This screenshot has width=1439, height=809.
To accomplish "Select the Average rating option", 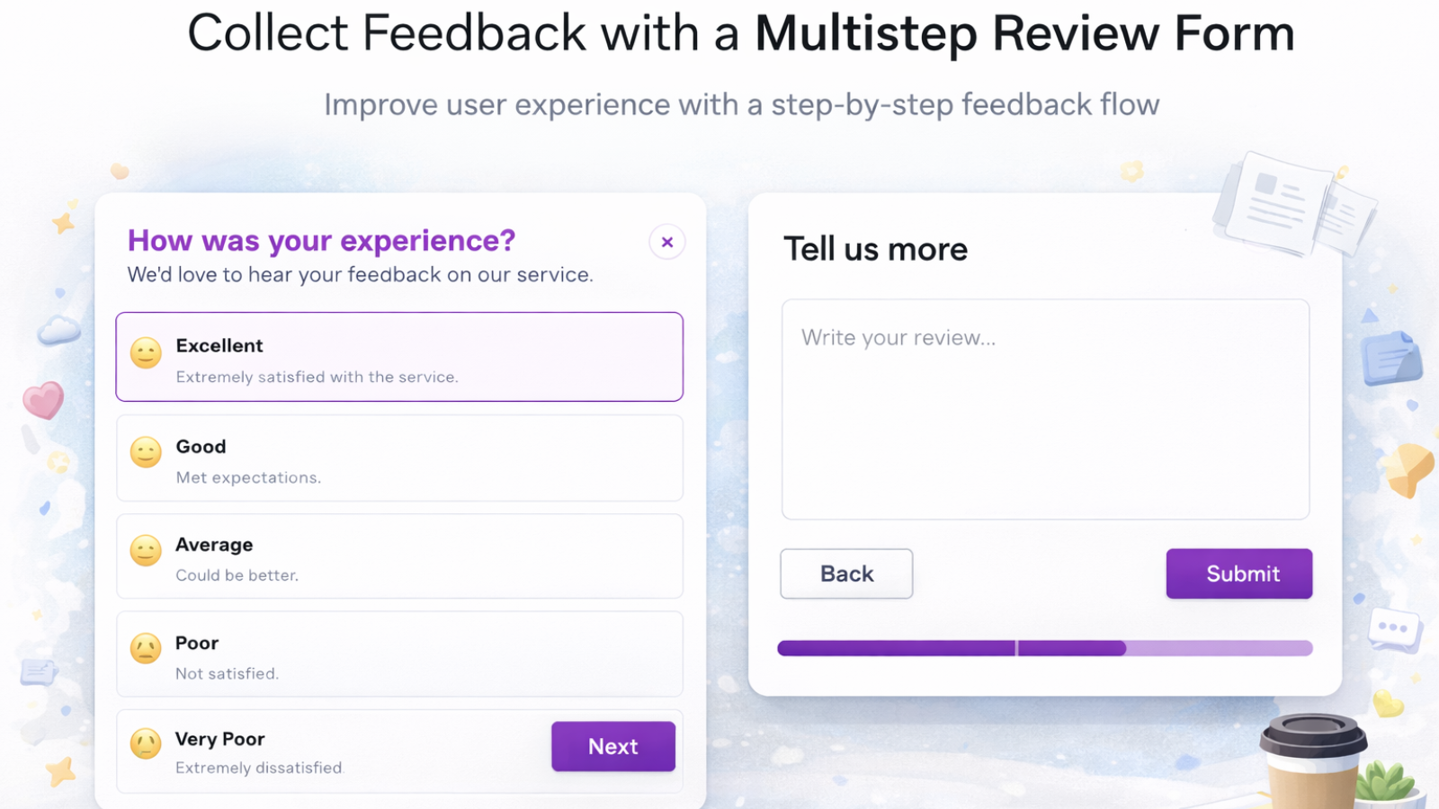I will click(x=399, y=556).
